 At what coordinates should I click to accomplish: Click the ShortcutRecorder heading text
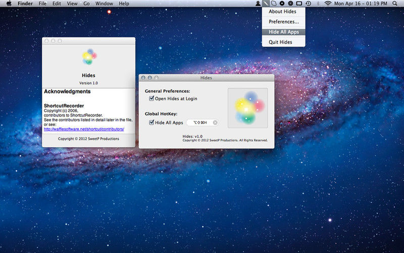click(64, 106)
